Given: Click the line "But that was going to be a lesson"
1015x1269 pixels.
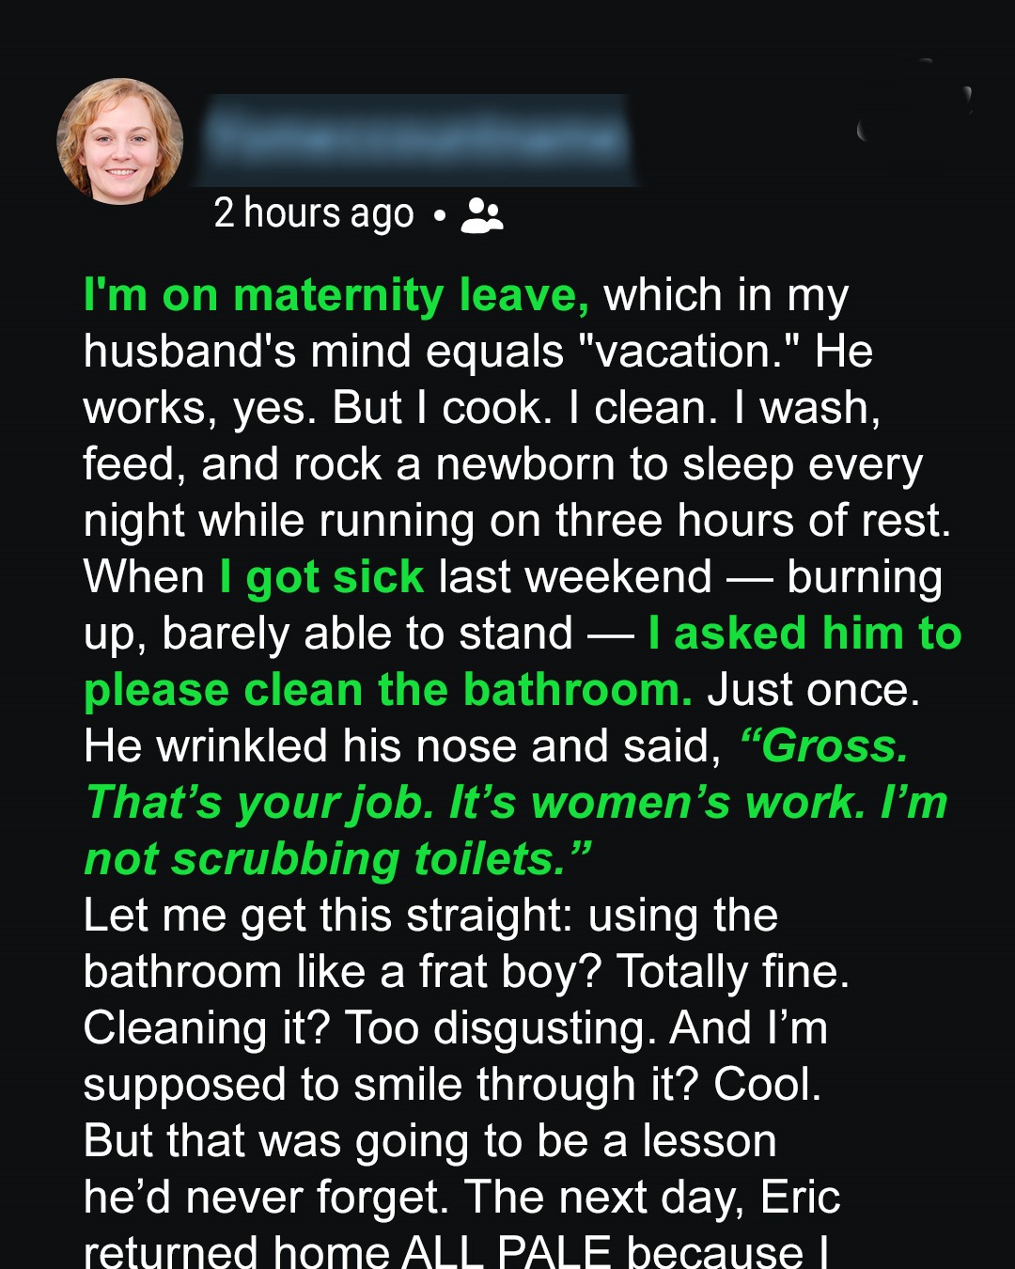Looking at the screenshot, I should pos(429,1142).
